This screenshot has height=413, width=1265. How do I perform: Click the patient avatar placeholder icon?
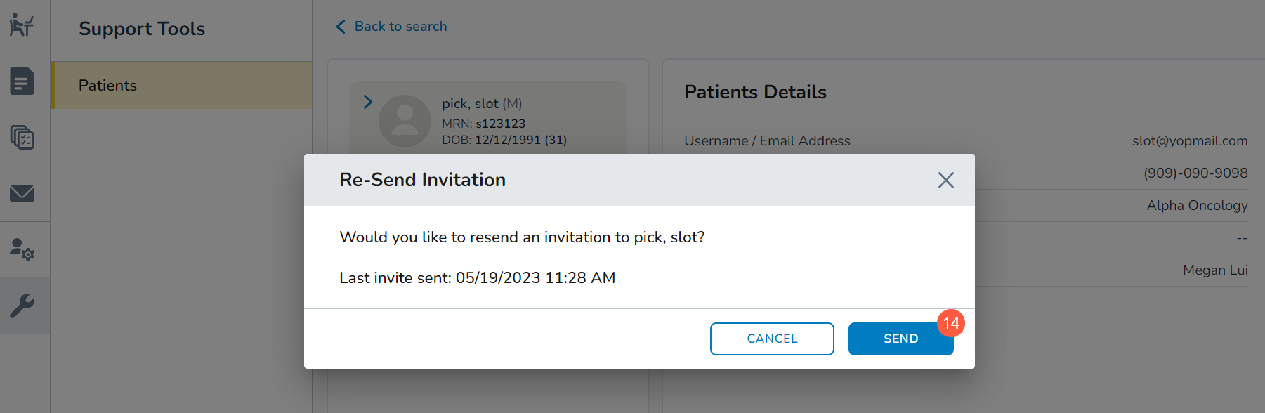pos(405,121)
